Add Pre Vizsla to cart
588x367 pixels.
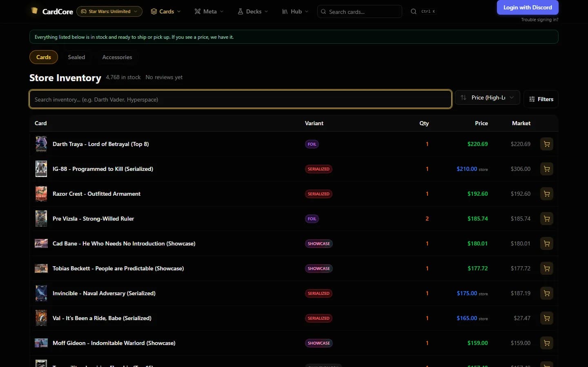pyautogui.click(x=547, y=219)
